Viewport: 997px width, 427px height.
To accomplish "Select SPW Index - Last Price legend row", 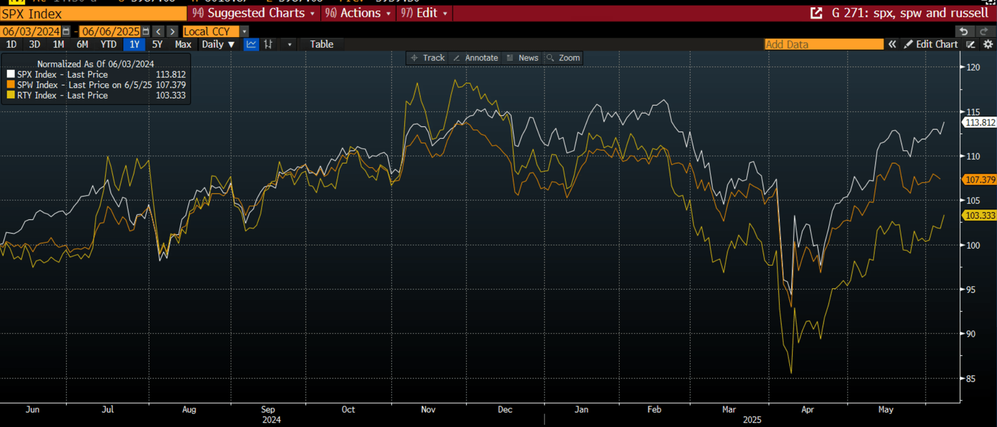I will (96, 85).
